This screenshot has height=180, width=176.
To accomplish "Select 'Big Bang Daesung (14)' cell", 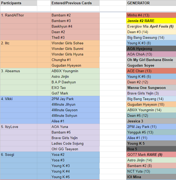I will [151, 37].
